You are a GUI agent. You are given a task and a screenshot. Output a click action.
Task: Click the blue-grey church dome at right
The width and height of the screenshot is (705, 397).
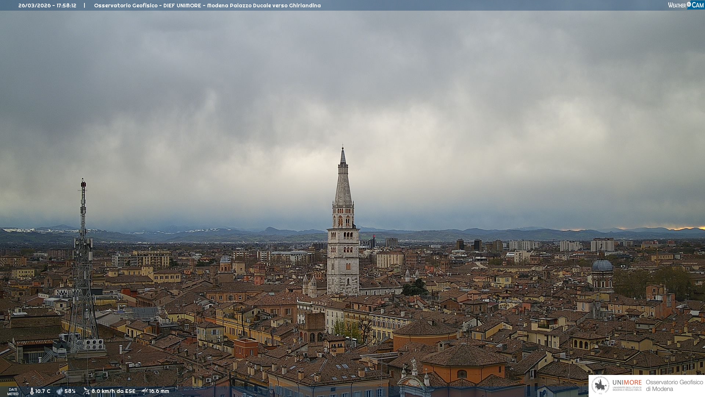click(602, 265)
